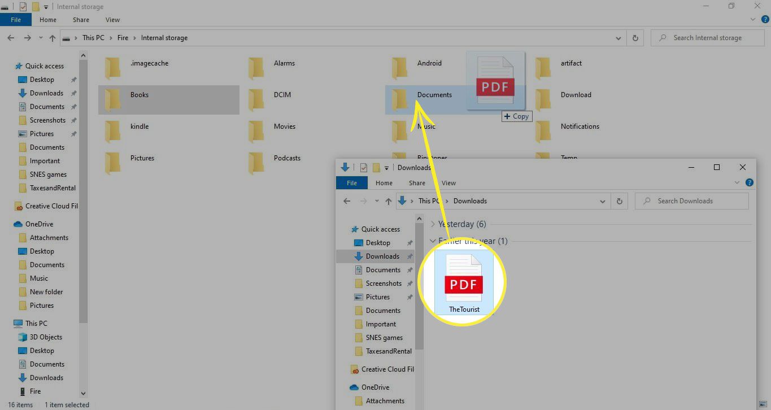
Task: Click Properties icon in Internal storage title bar
Action: [x=23, y=7]
